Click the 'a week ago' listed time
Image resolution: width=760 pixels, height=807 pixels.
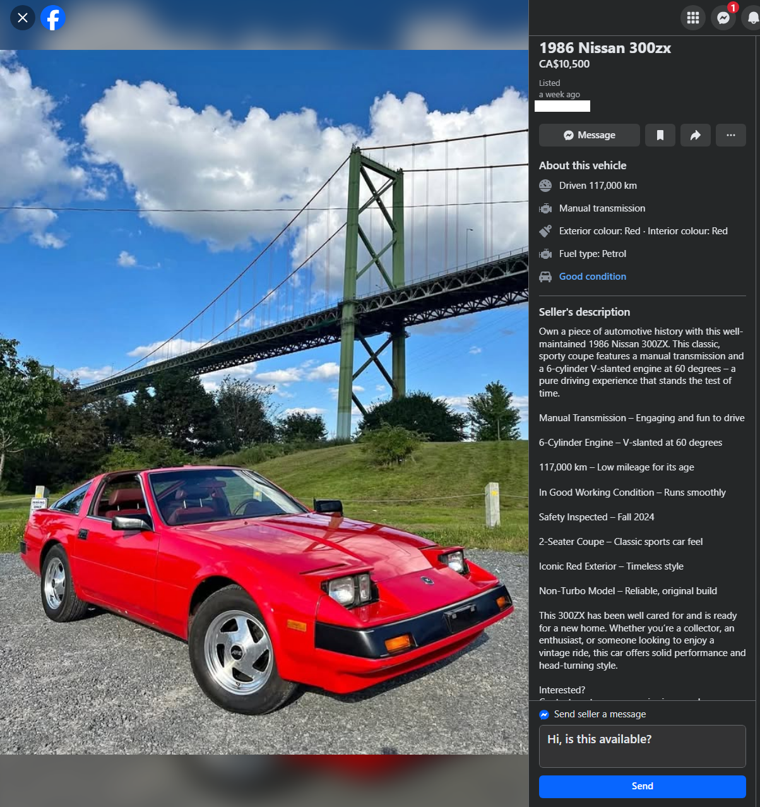click(559, 95)
